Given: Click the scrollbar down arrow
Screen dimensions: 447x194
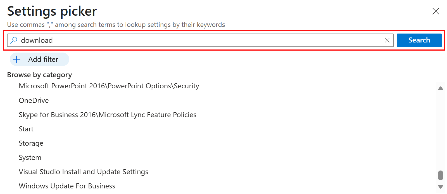Looking at the screenshot, I should pos(441,186).
